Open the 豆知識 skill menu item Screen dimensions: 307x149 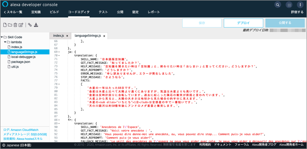36,12
